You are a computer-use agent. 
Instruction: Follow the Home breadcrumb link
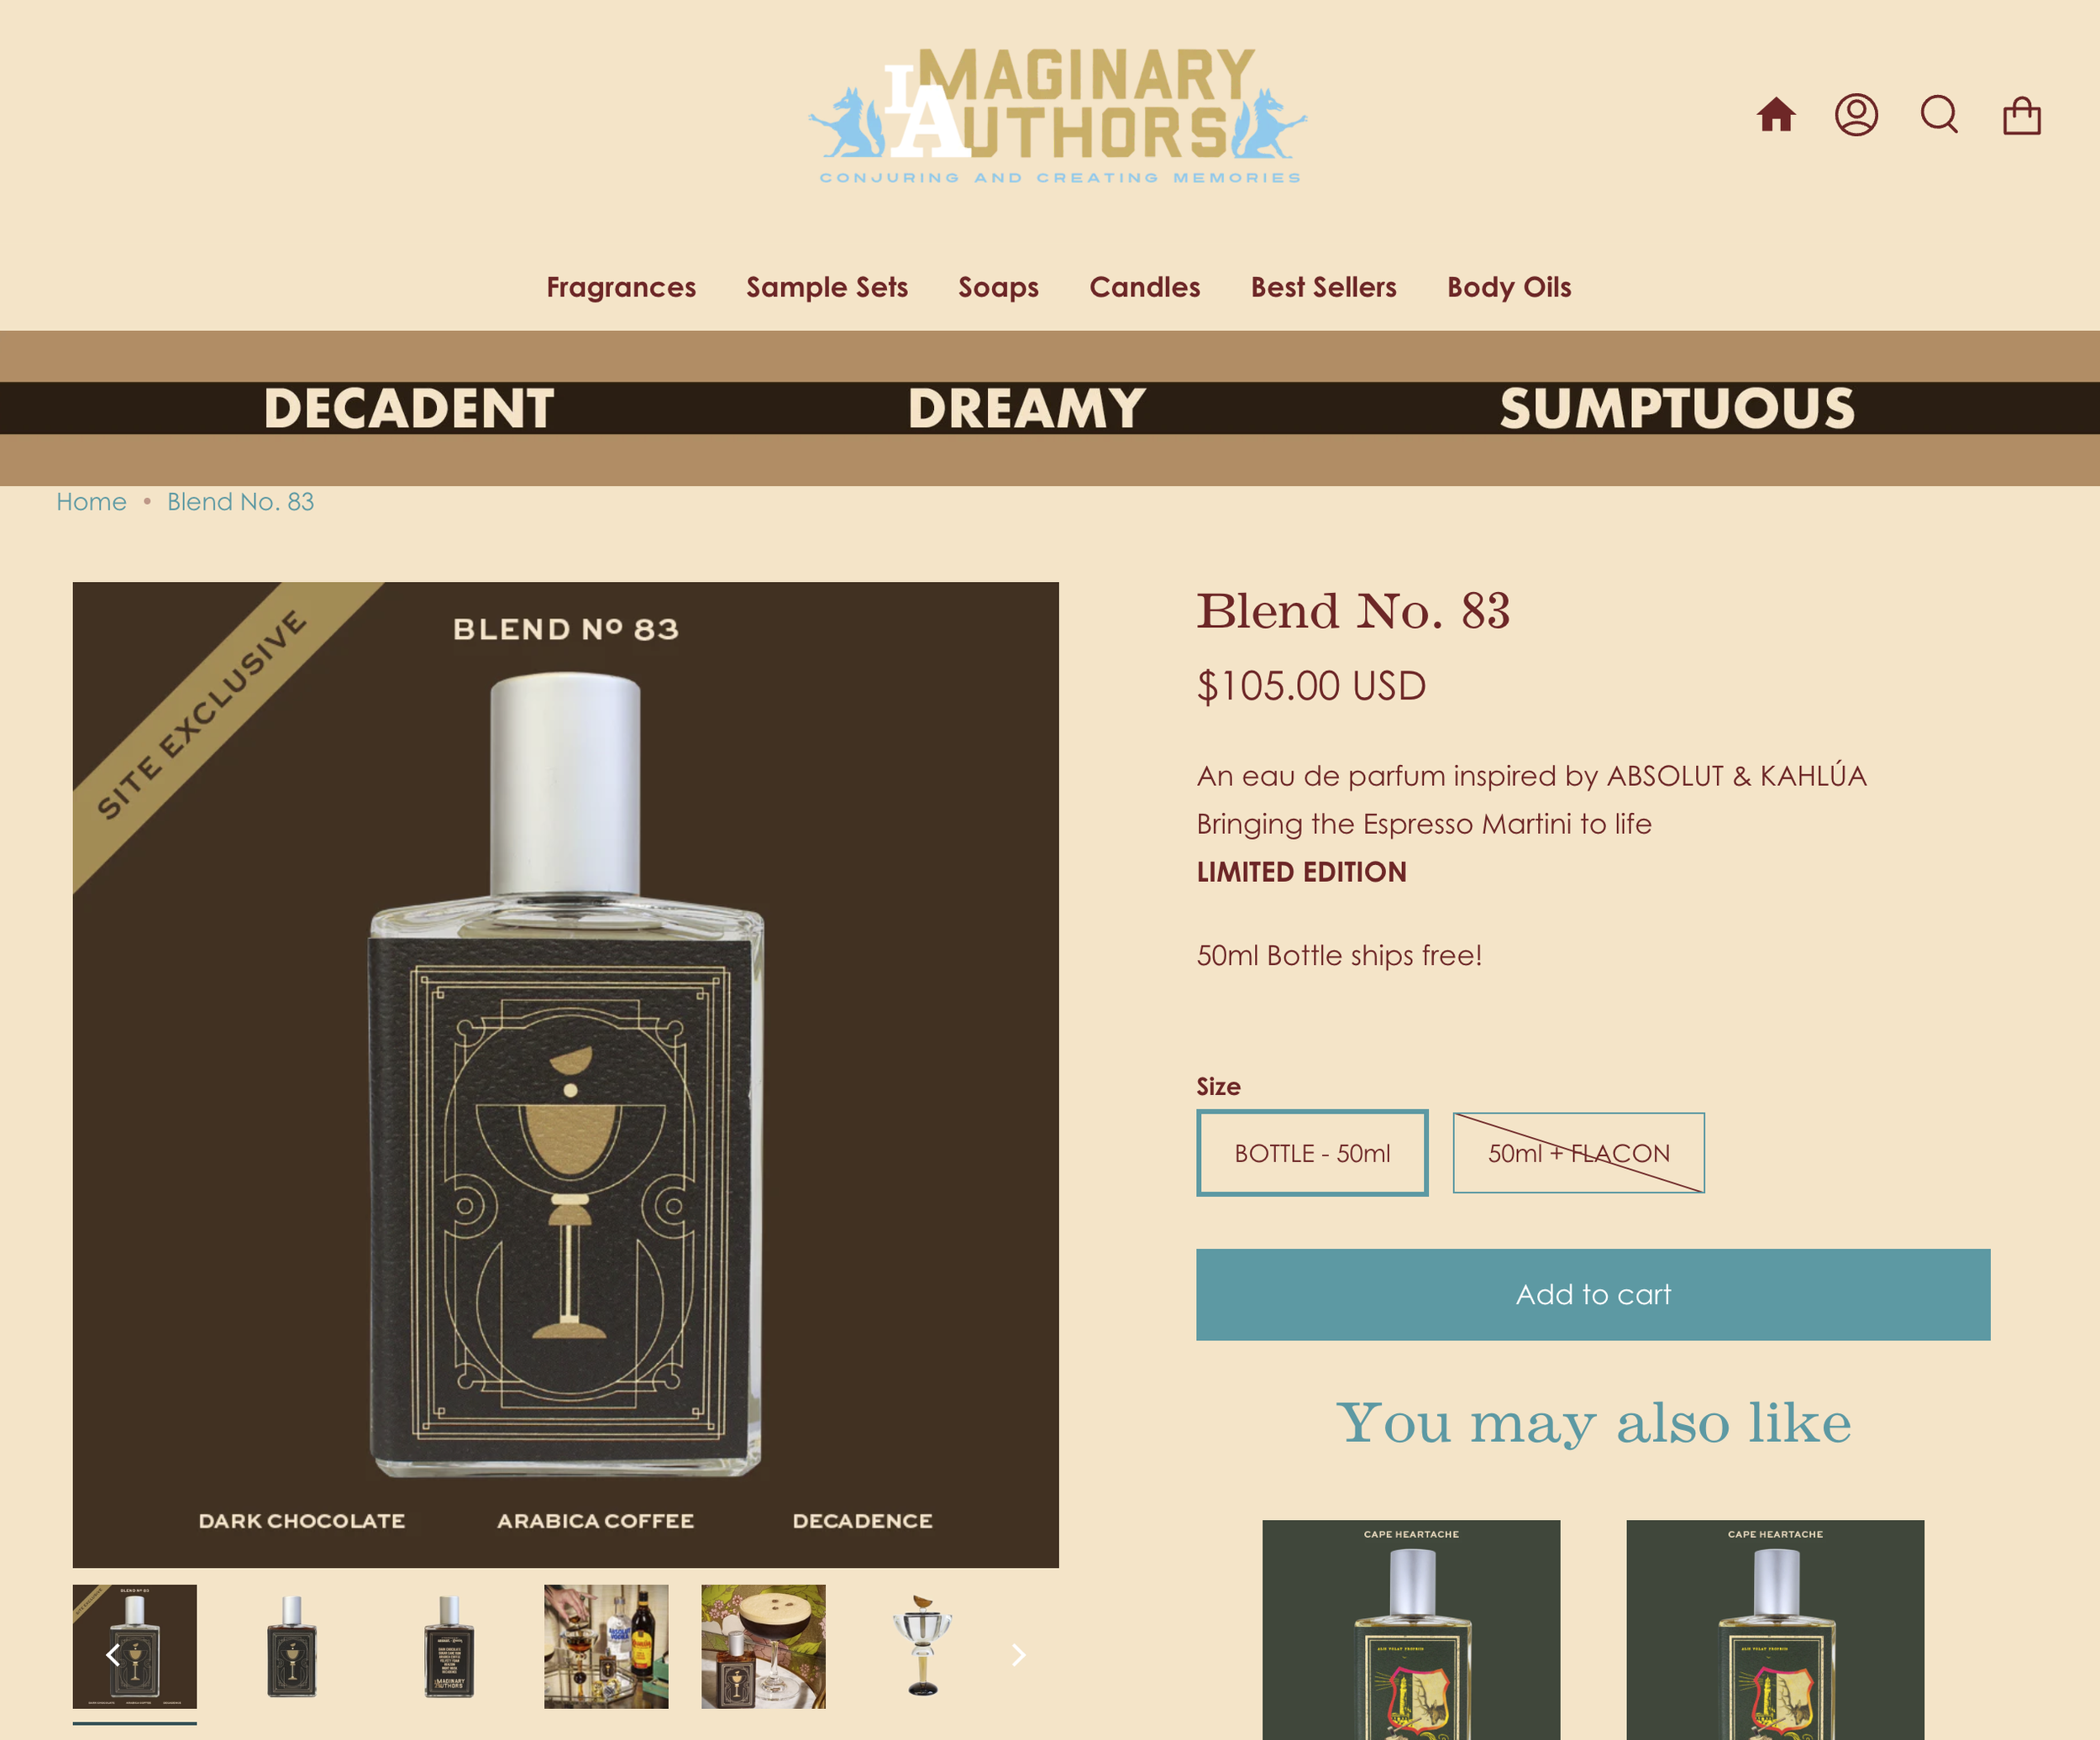click(x=91, y=502)
